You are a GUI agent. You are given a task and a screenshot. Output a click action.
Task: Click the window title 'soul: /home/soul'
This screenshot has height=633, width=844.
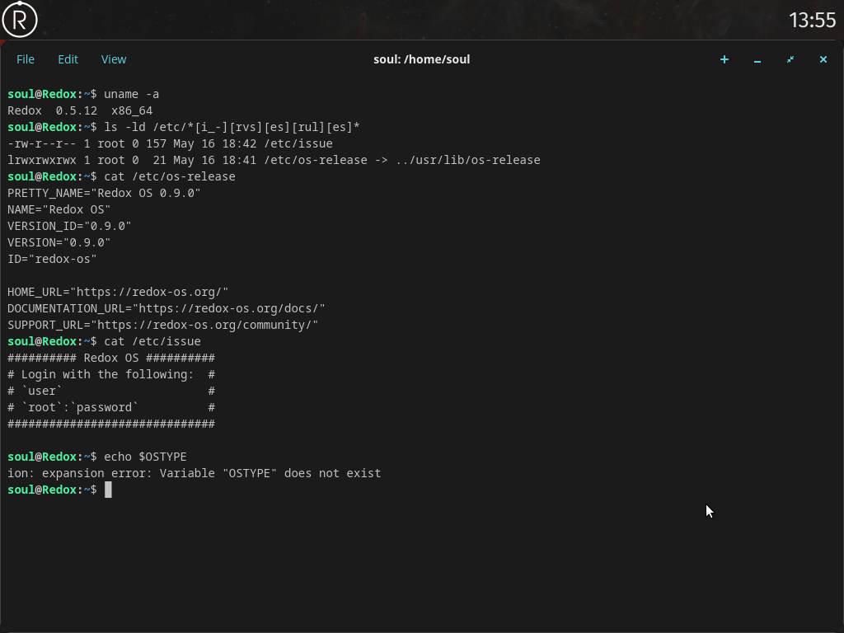click(x=421, y=59)
